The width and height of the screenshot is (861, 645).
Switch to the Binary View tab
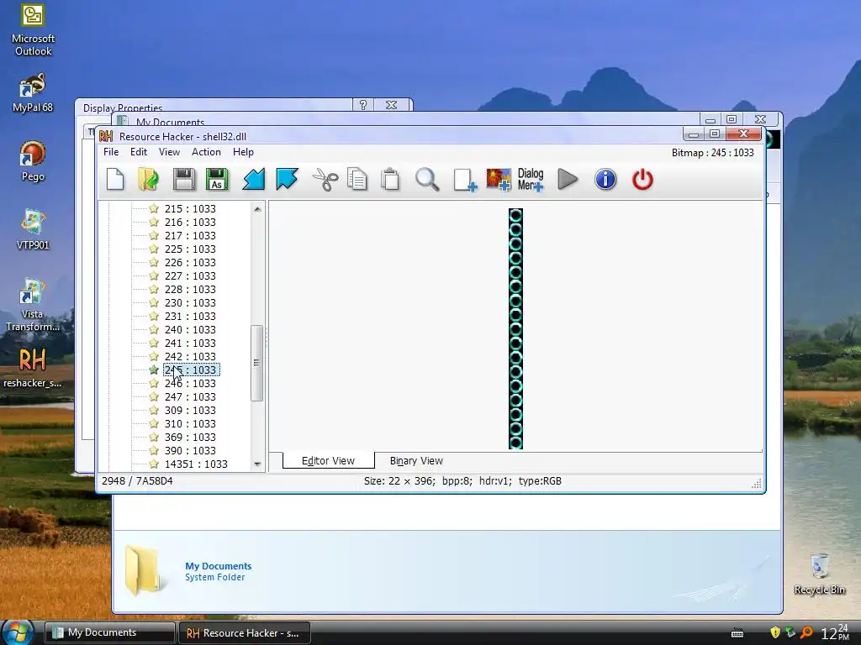[416, 461]
